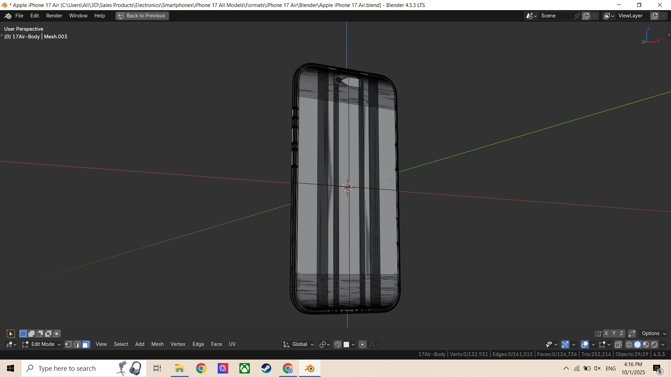671x377 pixels.
Task: Toggle X axis mesh mirror
Action: (606, 334)
